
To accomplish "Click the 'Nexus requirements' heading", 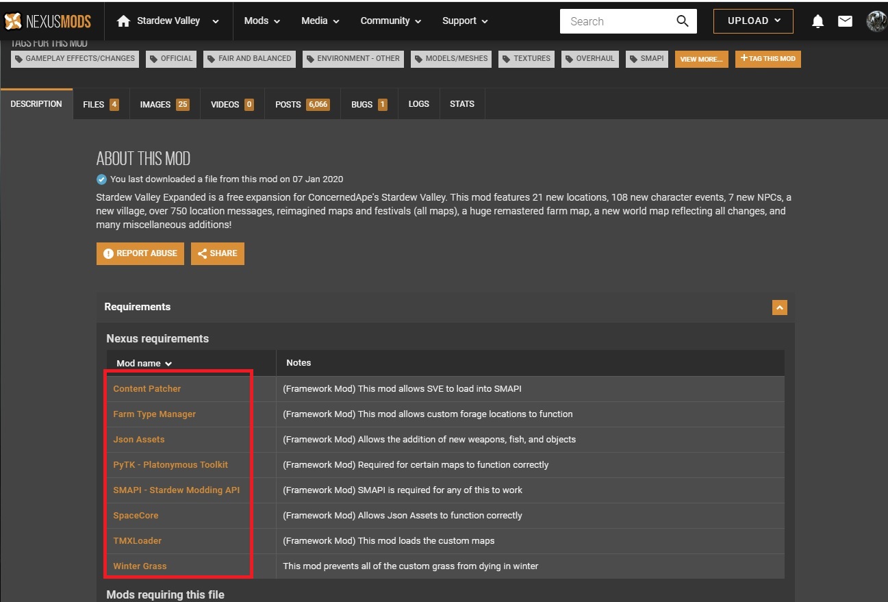I will click(x=157, y=339).
